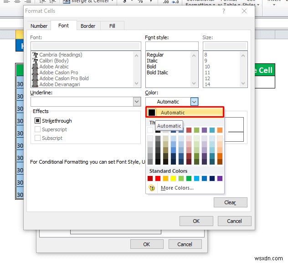Select Adobe Devanagari font
Viewport: 288px width, 263px height.
(60, 84)
